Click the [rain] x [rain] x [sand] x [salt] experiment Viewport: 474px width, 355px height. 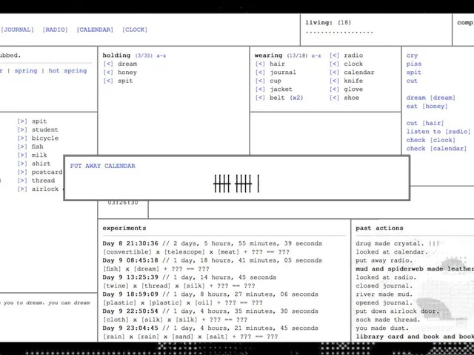[190, 337]
